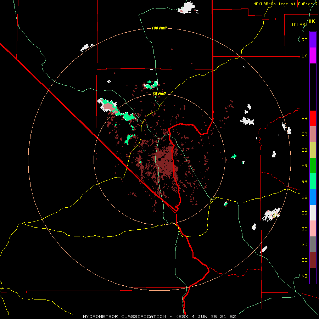This screenshot has width=319, height=319.
Task: Click the 'UK' legend label
Action: tap(304, 56)
